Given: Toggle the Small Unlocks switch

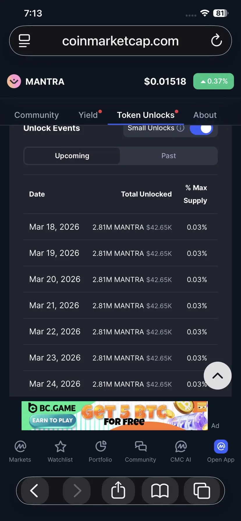Looking at the screenshot, I should (x=201, y=129).
